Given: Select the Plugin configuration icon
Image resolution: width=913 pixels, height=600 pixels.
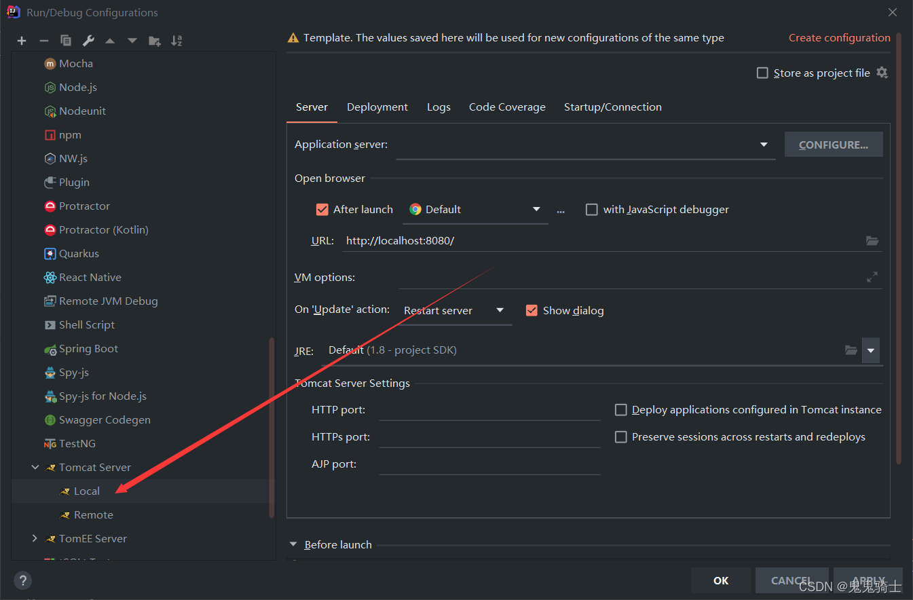Looking at the screenshot, I should (50, 183).
